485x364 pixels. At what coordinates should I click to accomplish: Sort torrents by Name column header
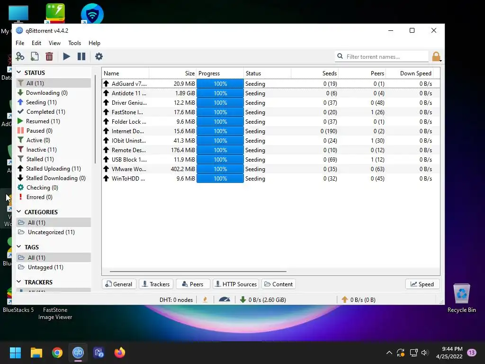tap(125, 73)
